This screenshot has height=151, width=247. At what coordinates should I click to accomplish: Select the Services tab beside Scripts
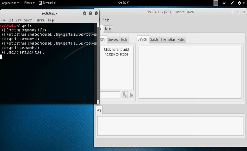point(143,39)
